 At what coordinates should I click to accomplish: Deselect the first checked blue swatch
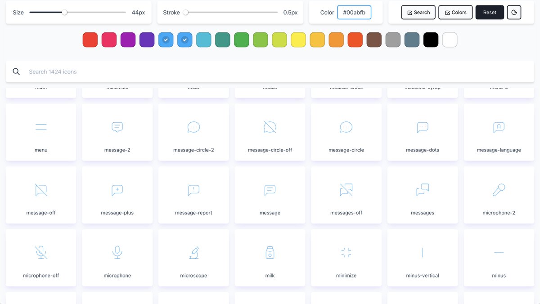click(x=166, y=40)
